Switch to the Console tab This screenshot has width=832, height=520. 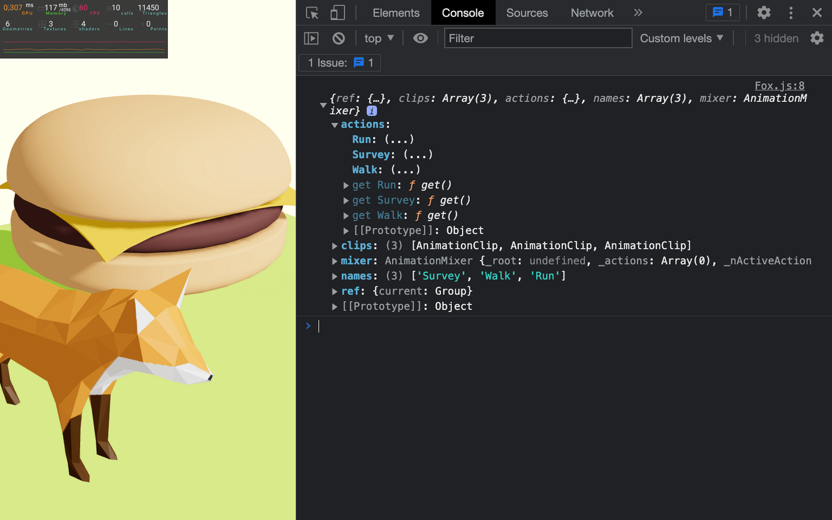[463, 13]
